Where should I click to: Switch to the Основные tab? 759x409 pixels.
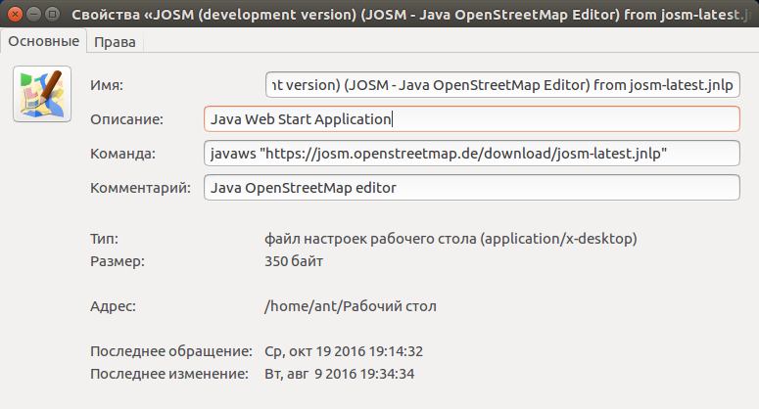pyautogui.click(x=43, y=41)
